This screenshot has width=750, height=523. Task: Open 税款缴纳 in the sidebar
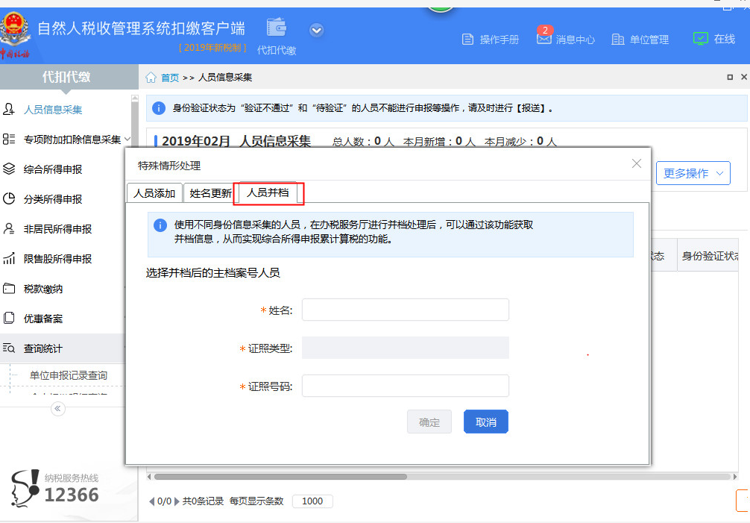tap(43, 289)
